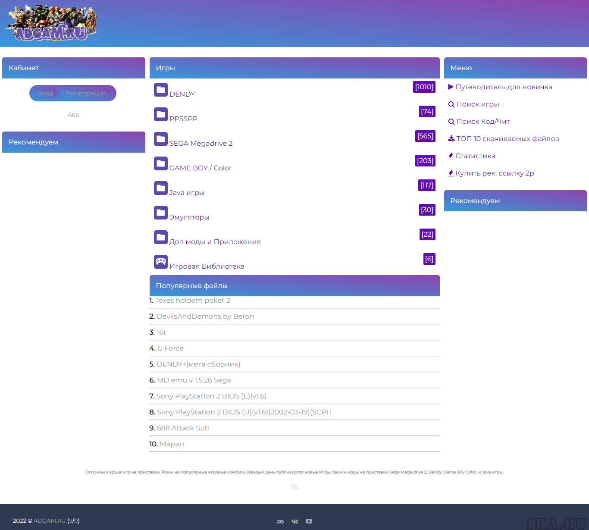This screenshot has width=589, height=530.
Task: Click the PPSSPP folder icon
Action: (161, 114)
